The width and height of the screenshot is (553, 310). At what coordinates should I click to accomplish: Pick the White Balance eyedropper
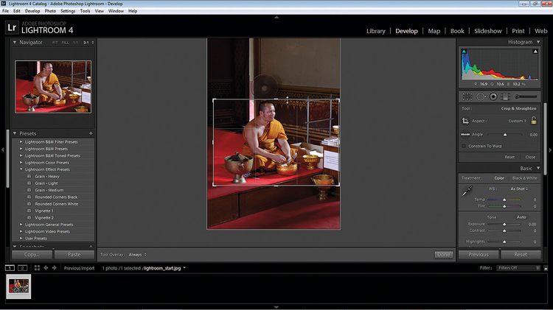coord(467,191)
